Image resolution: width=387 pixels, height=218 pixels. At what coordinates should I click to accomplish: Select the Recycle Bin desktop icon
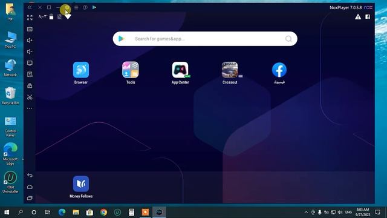click(10, 96)
